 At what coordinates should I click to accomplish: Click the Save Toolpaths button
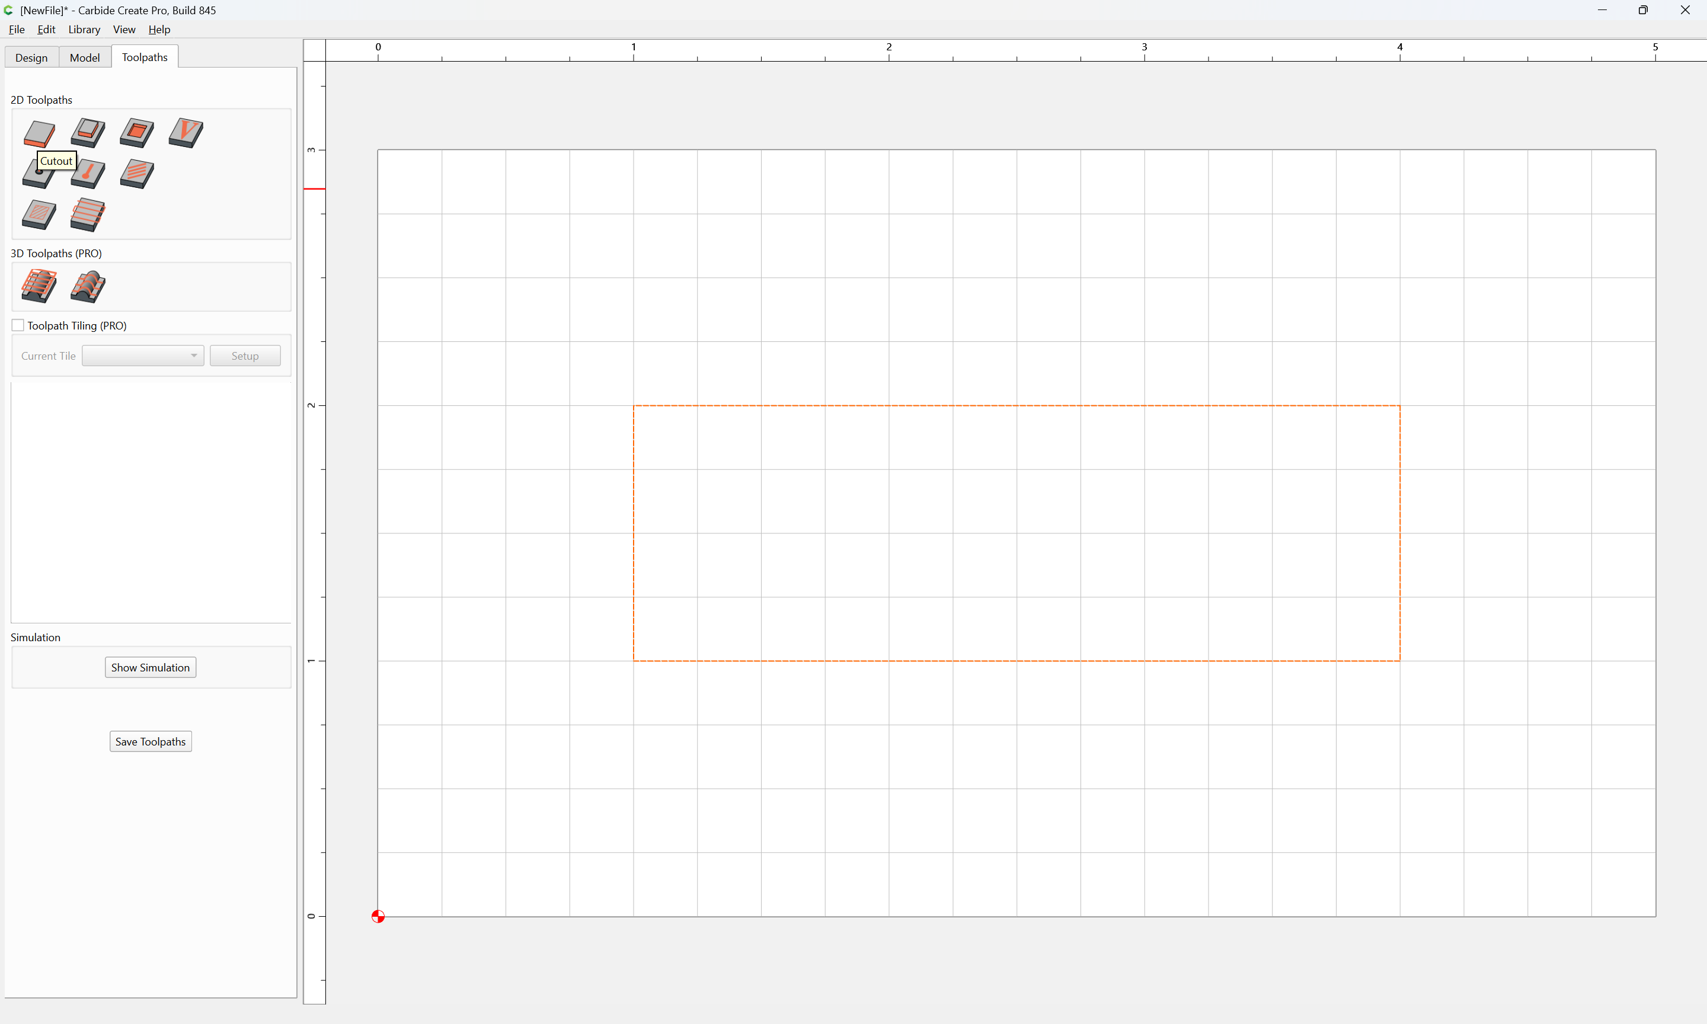[151, 741]
